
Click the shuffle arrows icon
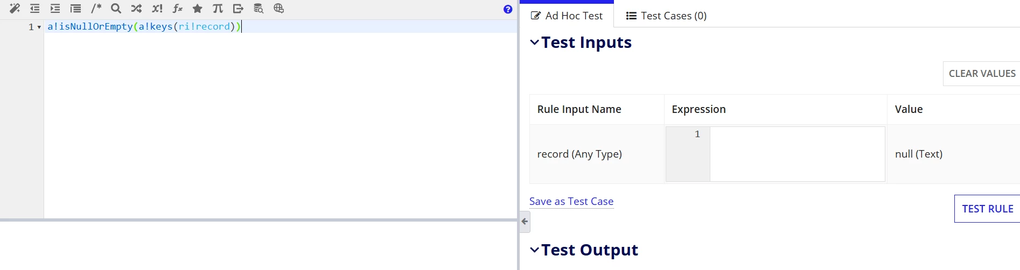136,9
